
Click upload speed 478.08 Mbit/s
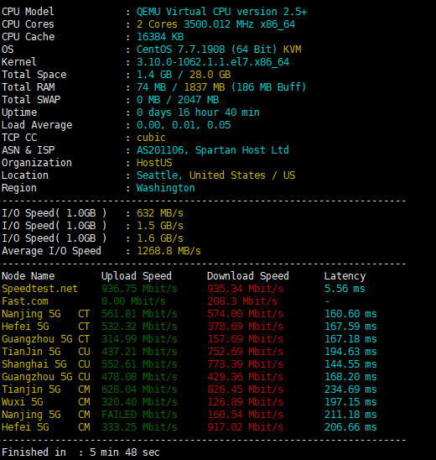point(139,377)
